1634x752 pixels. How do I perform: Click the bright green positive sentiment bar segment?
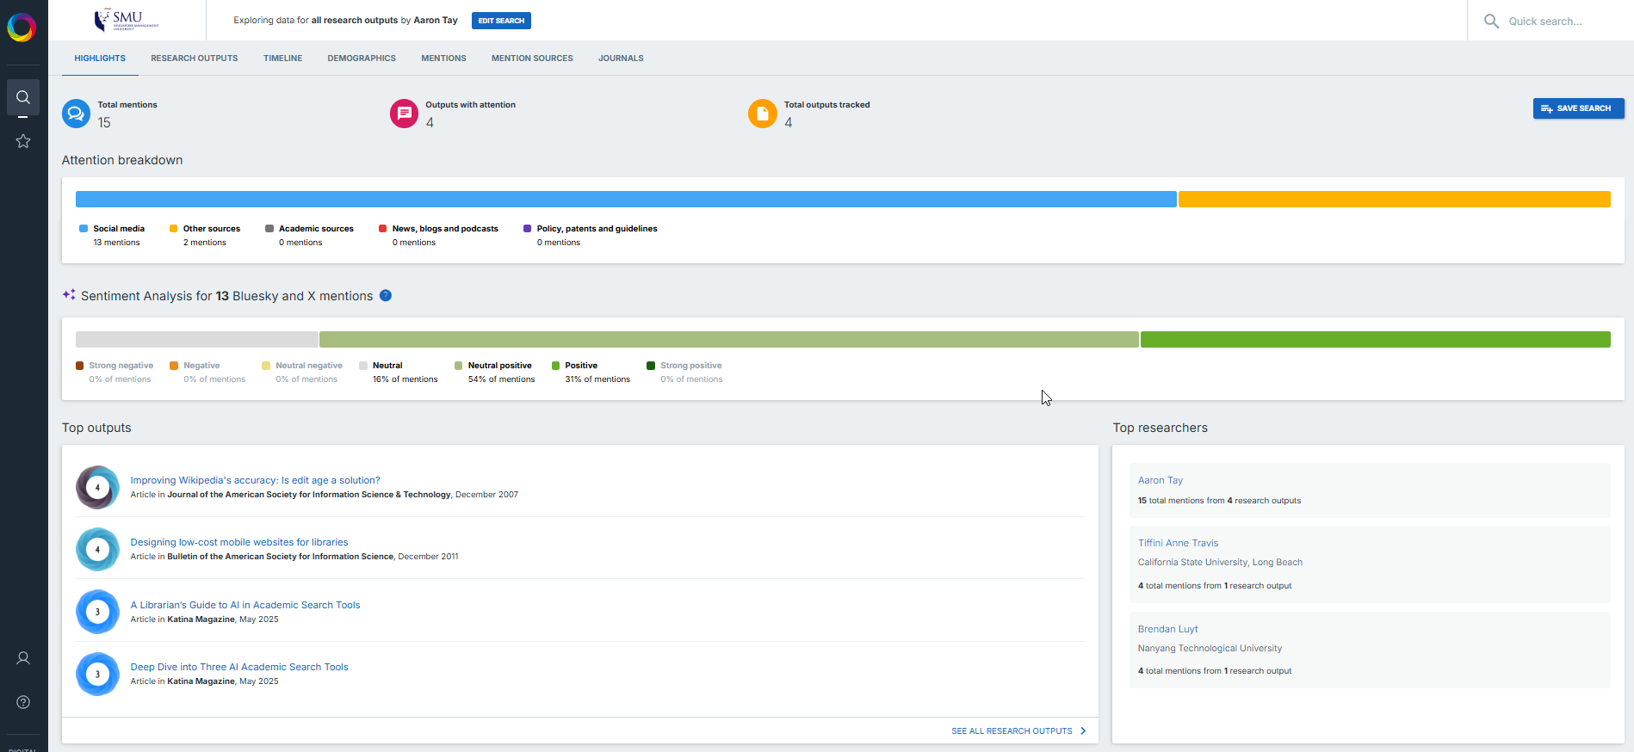click(1376, 339)
